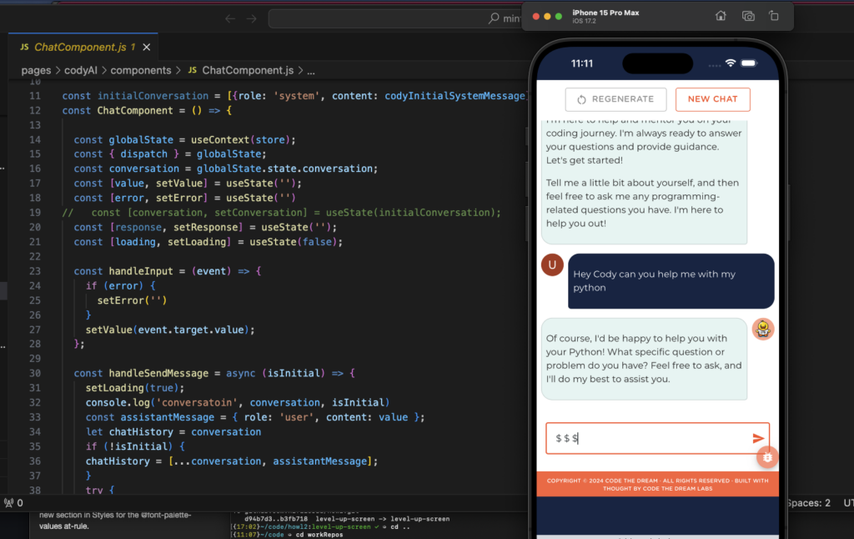Click the Wi-Fi icon in the phone status bar
This screenshot has height=539, width=854.
(x=731, y=63)
